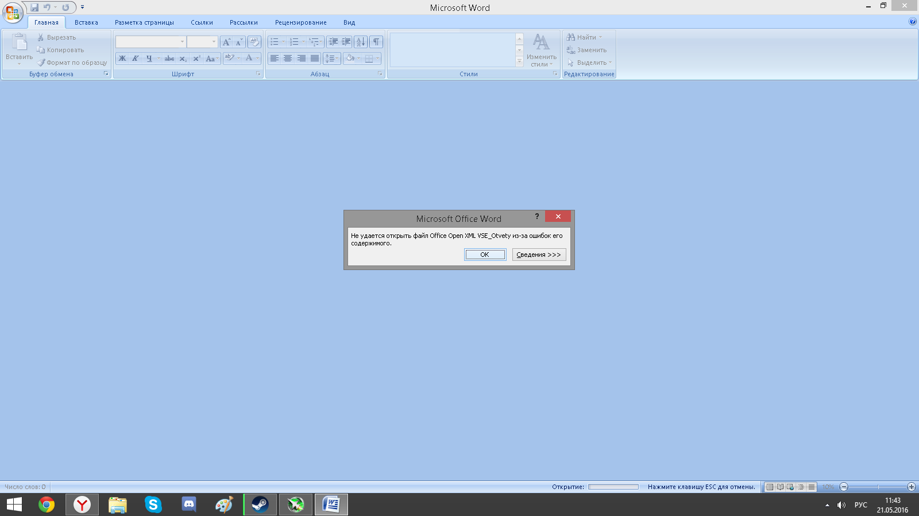Image resolution: width=919 pixels, height=516 pixels.
Task: Click the text highlight color button
Action: coord(230,58)
